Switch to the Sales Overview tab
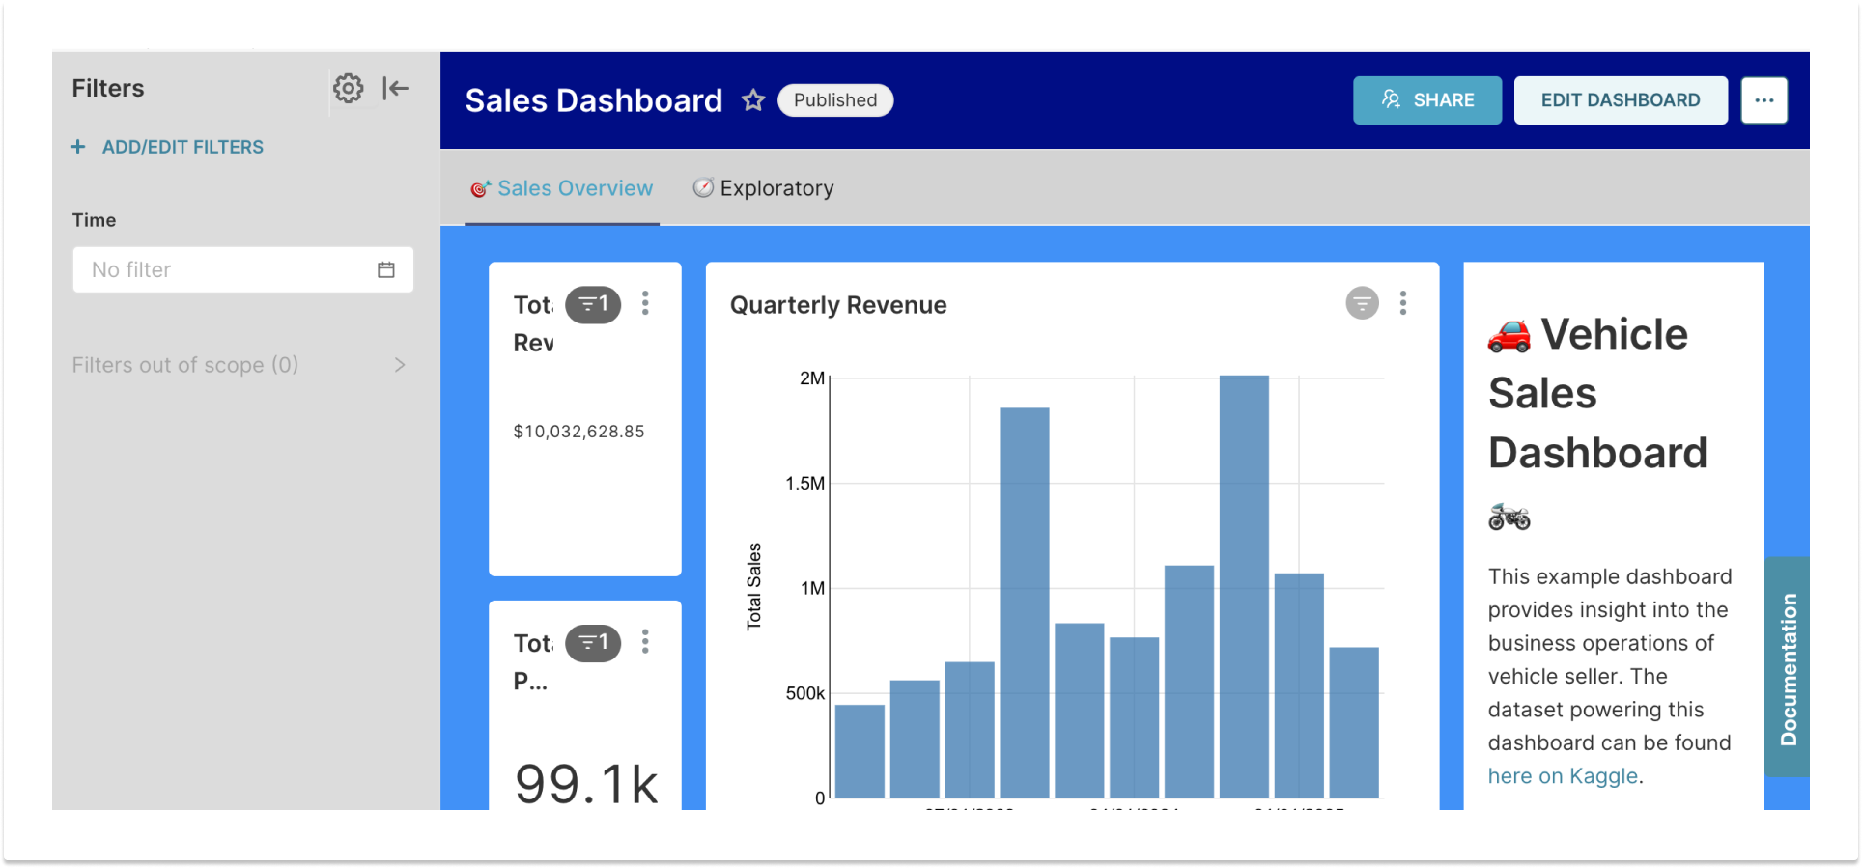 [x=562, y=188]
